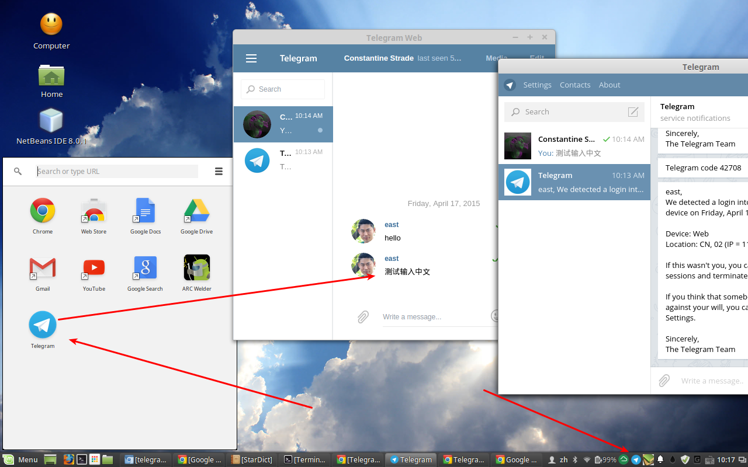Click the compose new message icon

tap(633, 112)
